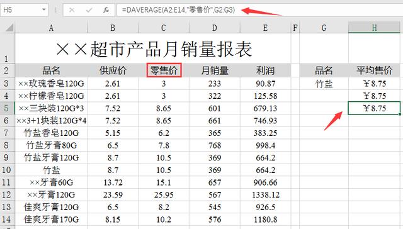Click supply price value 23.59
Image resolution: width=403 pixels, height=229 pixels.
[113, 194]
